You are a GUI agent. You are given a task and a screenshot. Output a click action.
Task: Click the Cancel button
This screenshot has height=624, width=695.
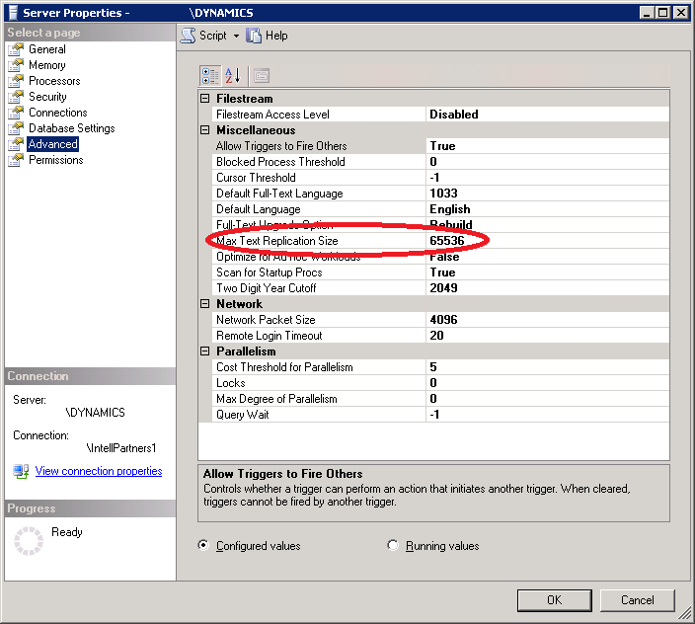pos(638,600)
